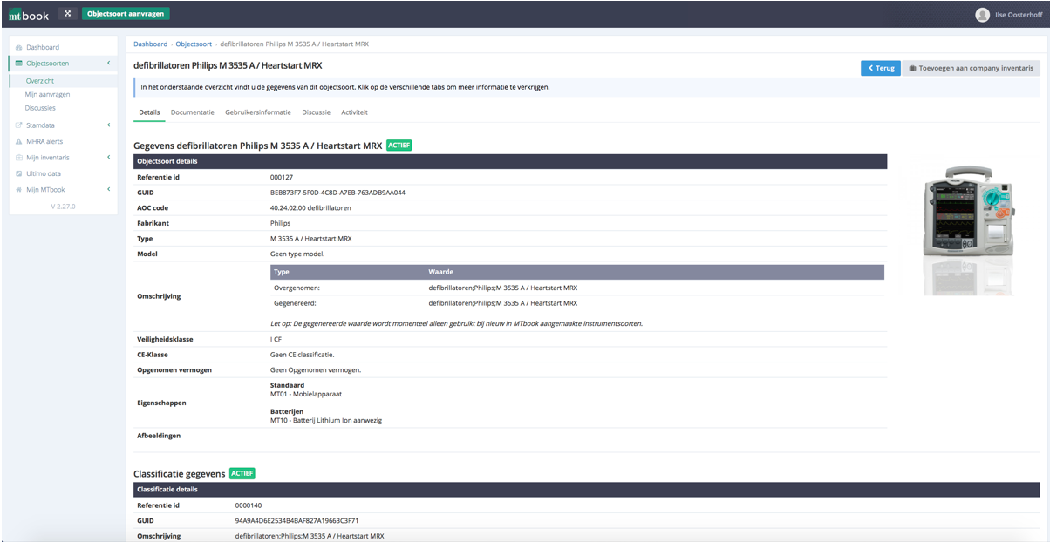Click the Mijn inventaris briefcase icon
This screenshot has width=1050, height=542.
19,158
